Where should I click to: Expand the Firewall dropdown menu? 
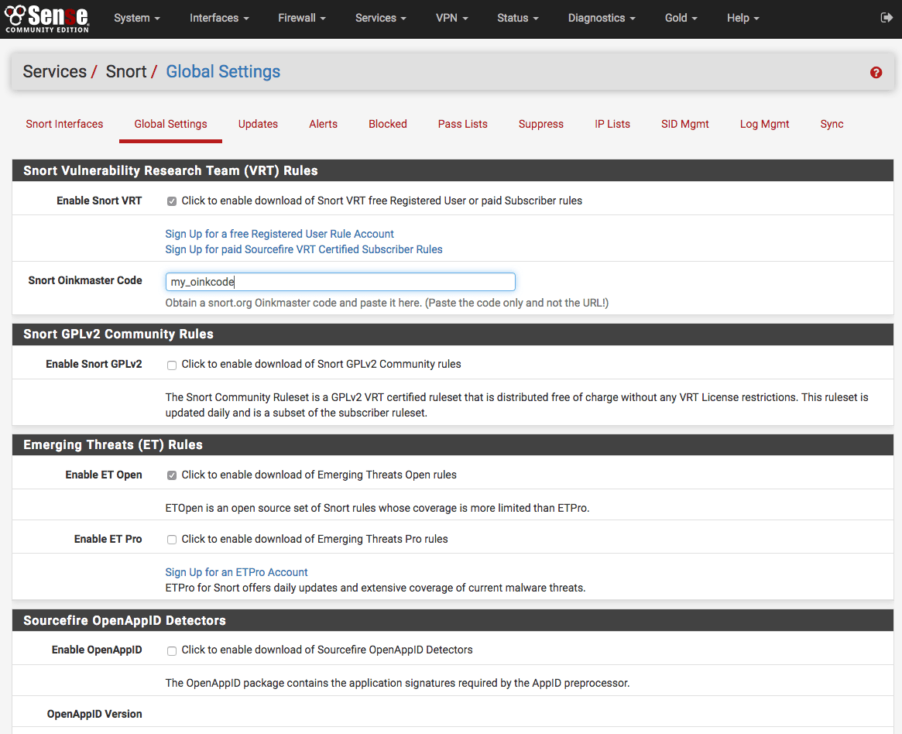click(301, 18)
